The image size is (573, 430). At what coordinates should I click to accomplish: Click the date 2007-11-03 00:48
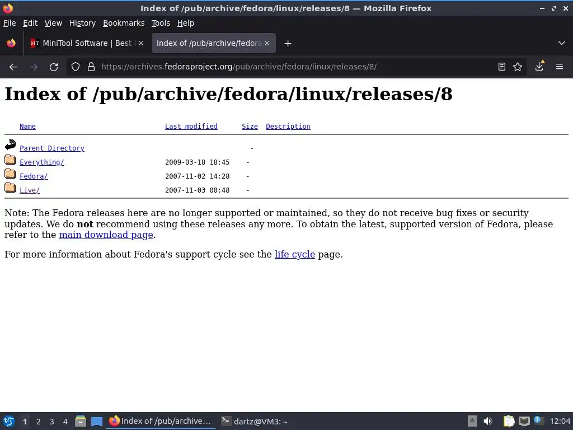pyautogui.click(x=198, y=190)
